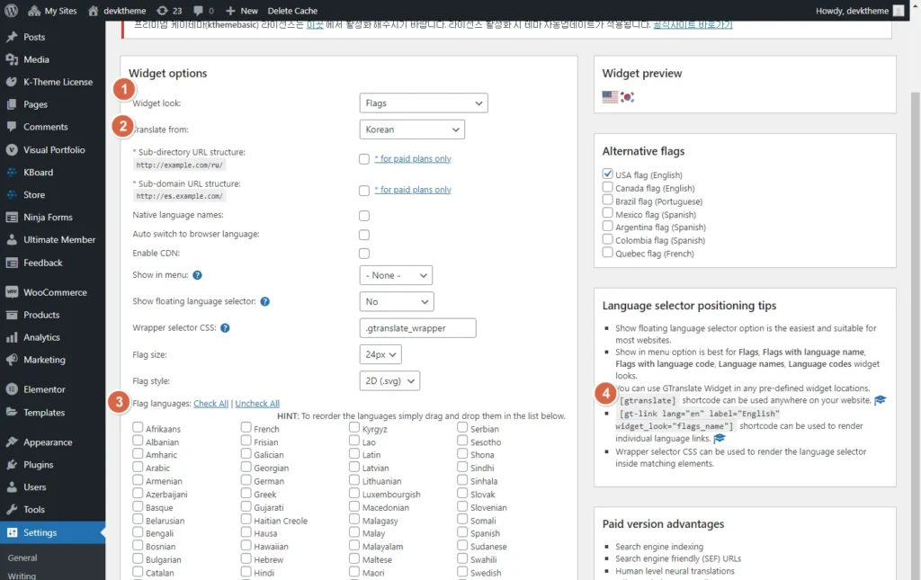Check the Afrikaans language box
This screenshot has width=921, height=580.
click(x=138, y=427)
